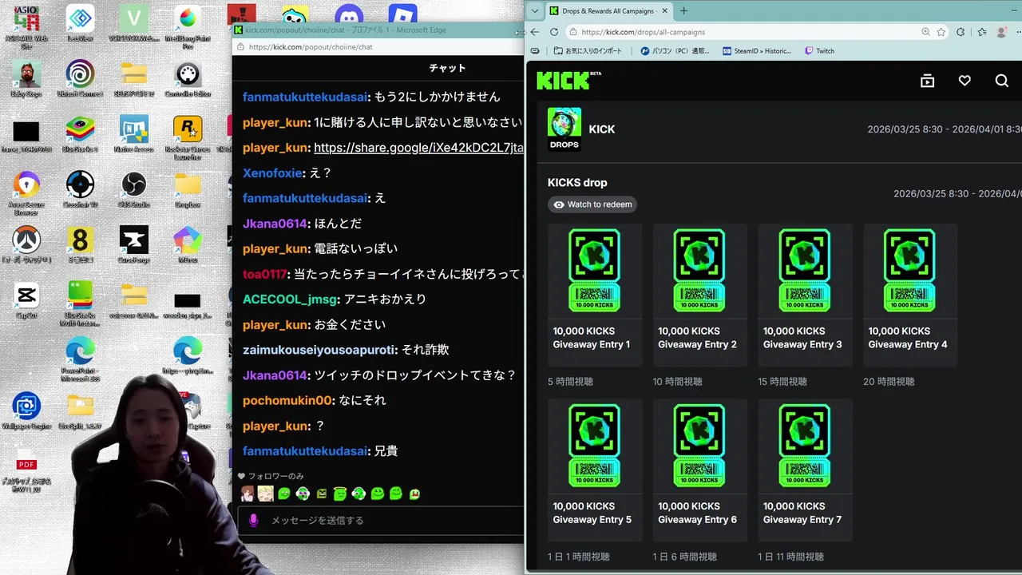1022x575 pixels.
Task: Add this page to favorites star
Action: point(941,32)
